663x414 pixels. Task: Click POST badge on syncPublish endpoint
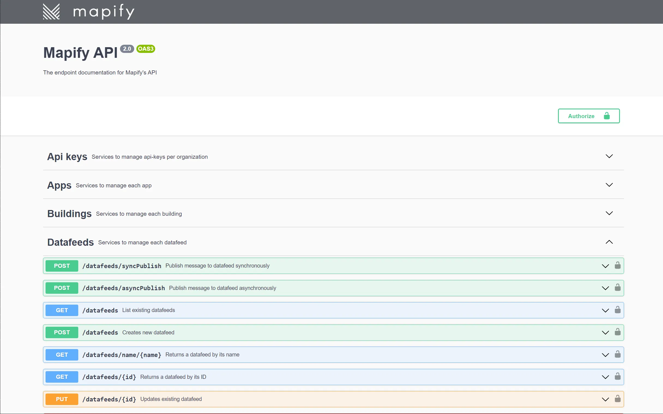(x=62, y=266)
